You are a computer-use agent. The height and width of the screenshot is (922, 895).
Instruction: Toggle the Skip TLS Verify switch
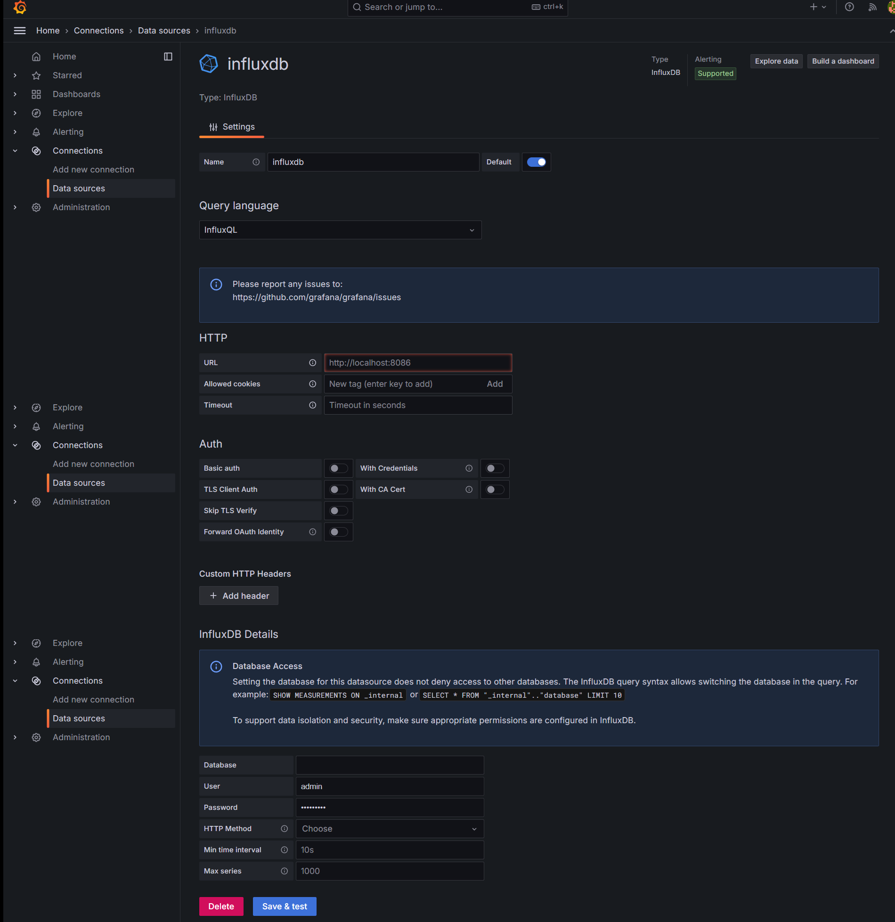(x=339, y=511)
